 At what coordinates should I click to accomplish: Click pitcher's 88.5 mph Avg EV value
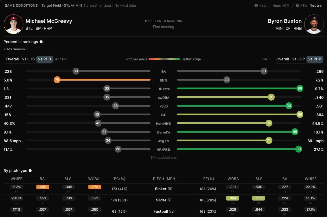click(x=12, y=141)
